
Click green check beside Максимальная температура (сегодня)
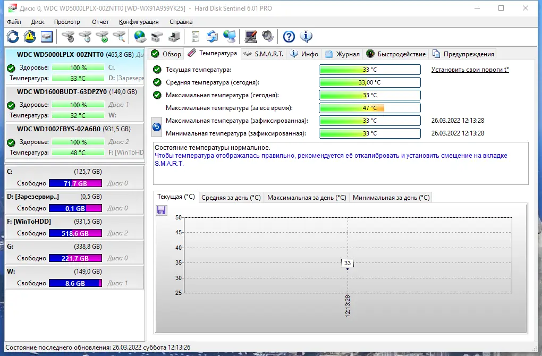[x=157, y=95]
